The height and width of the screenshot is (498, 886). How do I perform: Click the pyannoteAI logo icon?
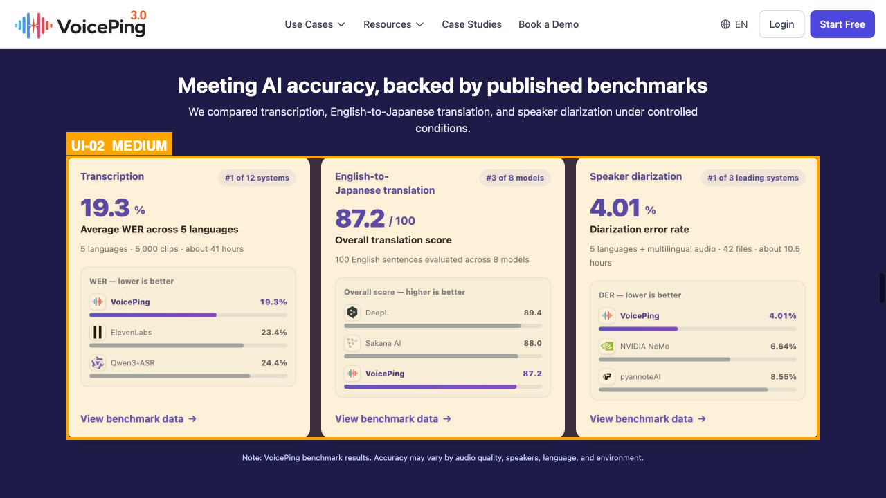tap(607, 377)
